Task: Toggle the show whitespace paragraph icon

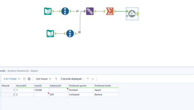Action: [x=56, y=79]
